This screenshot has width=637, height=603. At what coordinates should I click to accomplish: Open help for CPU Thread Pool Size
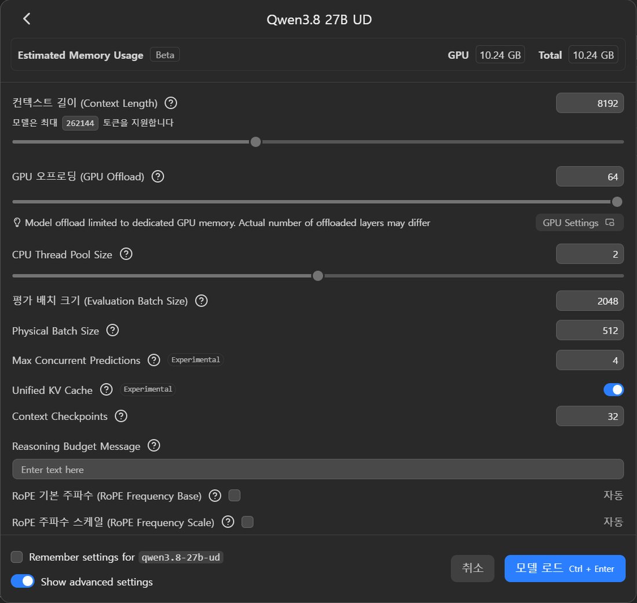126,254
